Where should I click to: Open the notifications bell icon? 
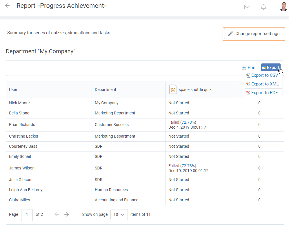[x=263, y=7]
